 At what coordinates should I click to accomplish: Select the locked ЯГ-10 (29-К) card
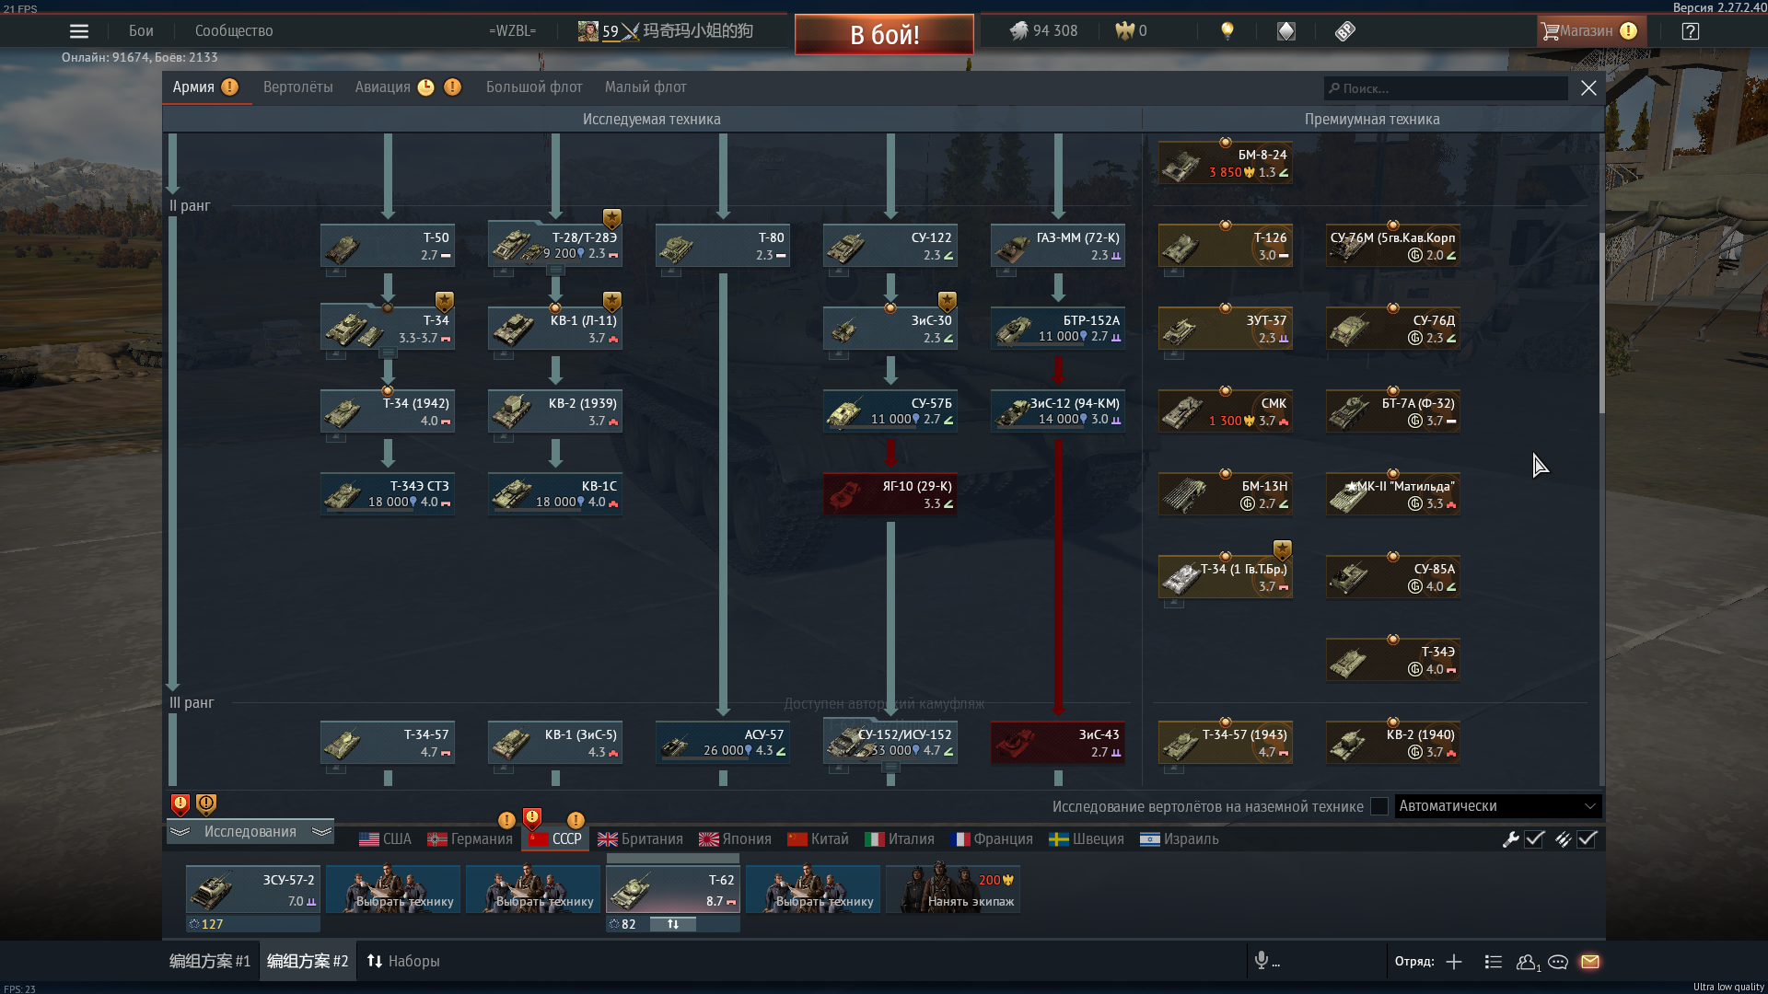890,494
